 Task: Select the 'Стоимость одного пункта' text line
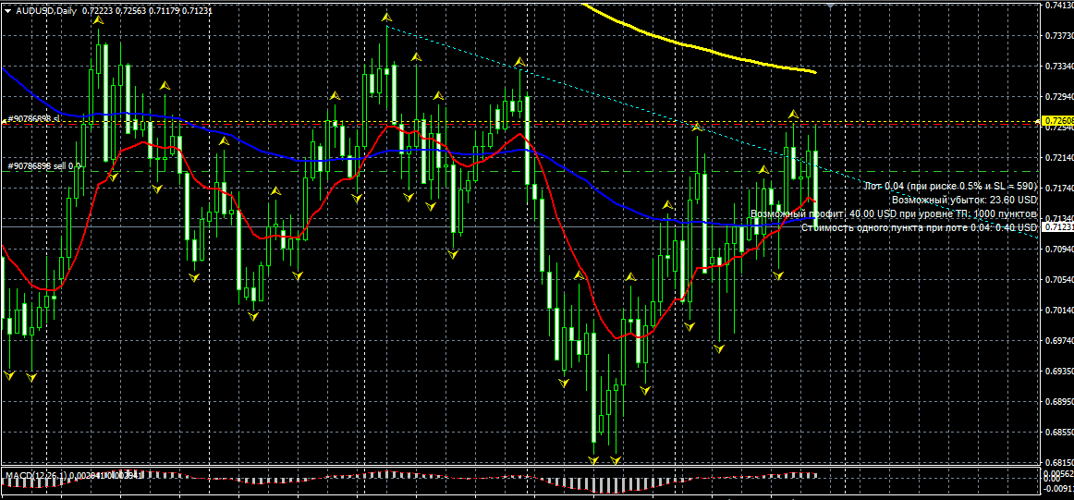(x=919, y=227)
